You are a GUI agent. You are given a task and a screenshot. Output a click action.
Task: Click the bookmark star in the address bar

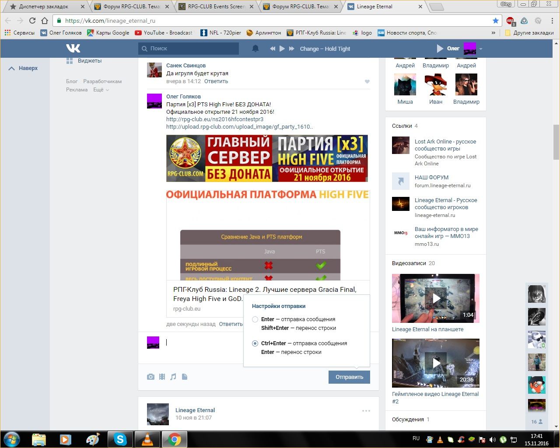[495, 21]
